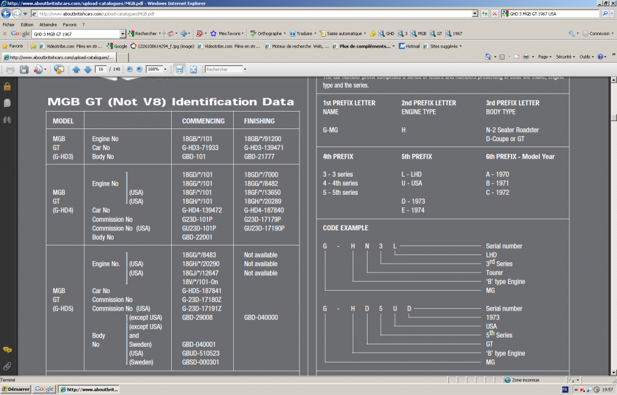The width and height of the screenshot is (617, 395).
Task: Click the PDF print icon
Action: click(10, 70)
